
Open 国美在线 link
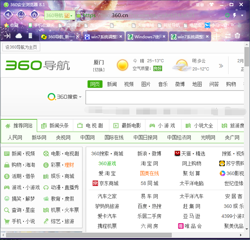tap(150, 173)
